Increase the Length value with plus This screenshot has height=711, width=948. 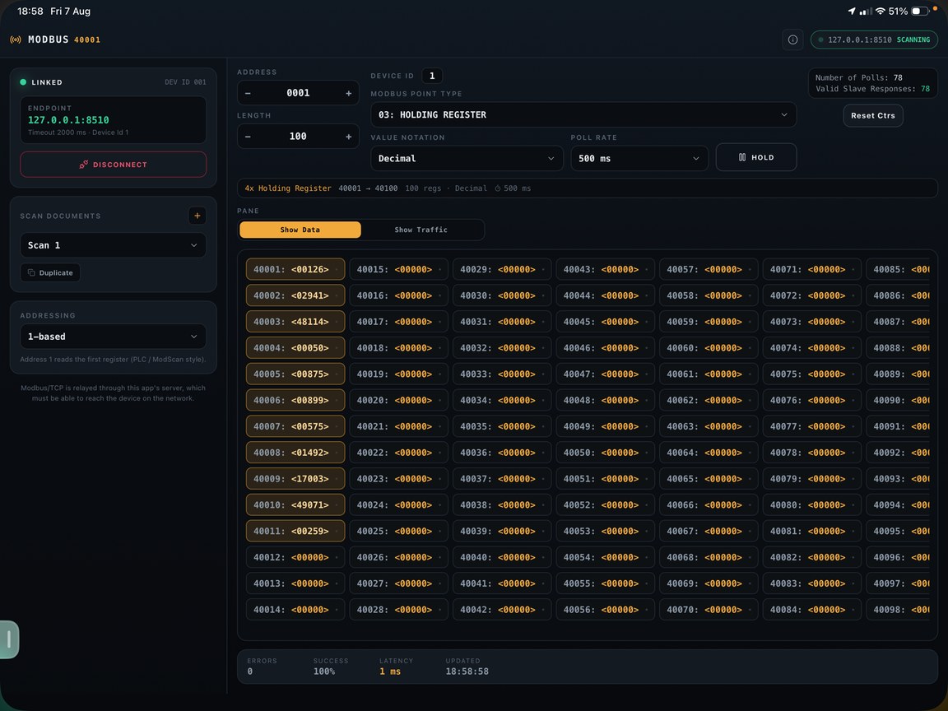tap(348, 137)
